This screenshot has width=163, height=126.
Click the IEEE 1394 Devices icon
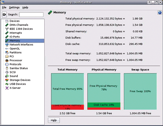point(7,29)
